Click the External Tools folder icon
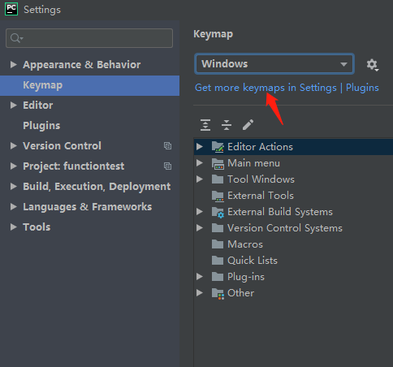Image resolution: width=393 pixels, height=367 pixels. 218,196
